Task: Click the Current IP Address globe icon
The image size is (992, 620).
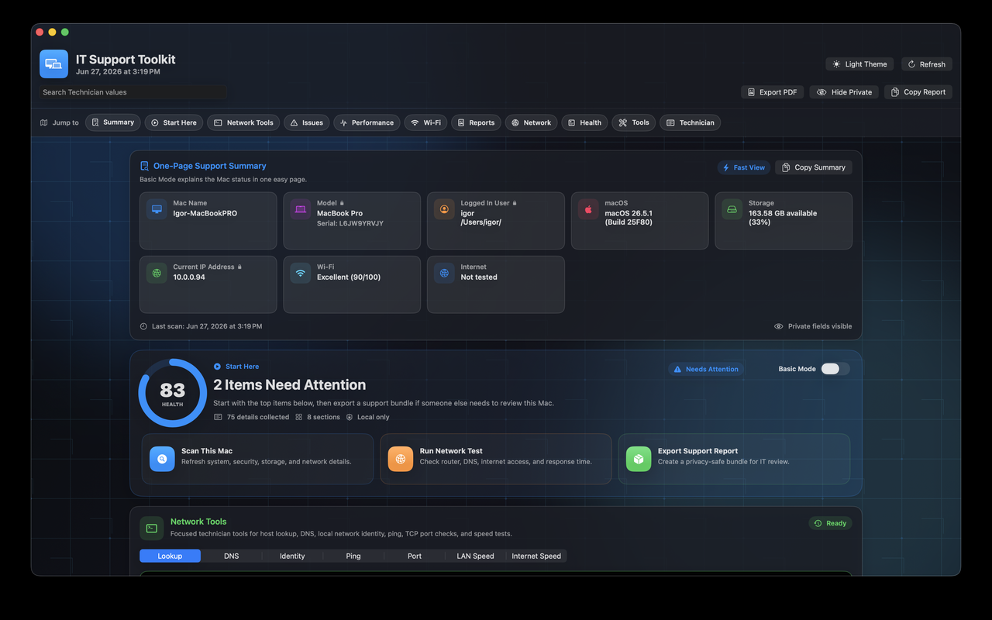Action: [x=157, y=273]
